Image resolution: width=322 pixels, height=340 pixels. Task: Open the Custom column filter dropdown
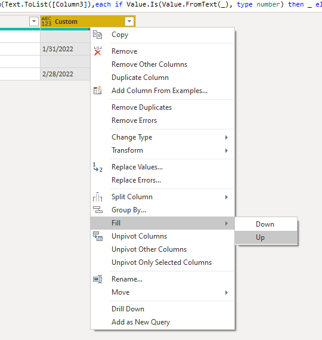click(x=129, y=21)
